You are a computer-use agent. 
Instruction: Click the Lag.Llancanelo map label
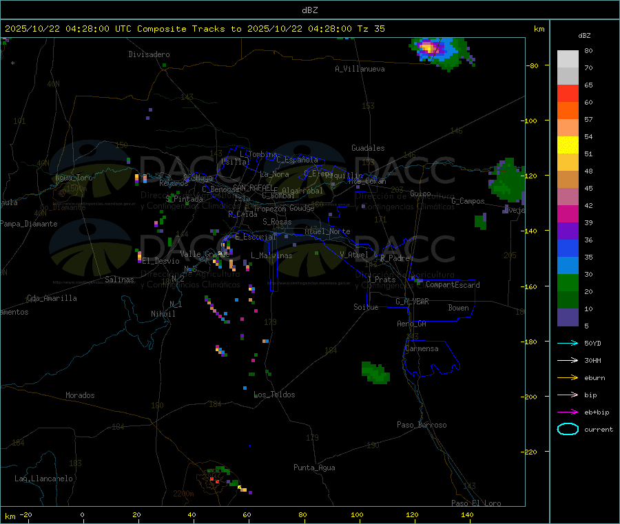click(43, 479)
